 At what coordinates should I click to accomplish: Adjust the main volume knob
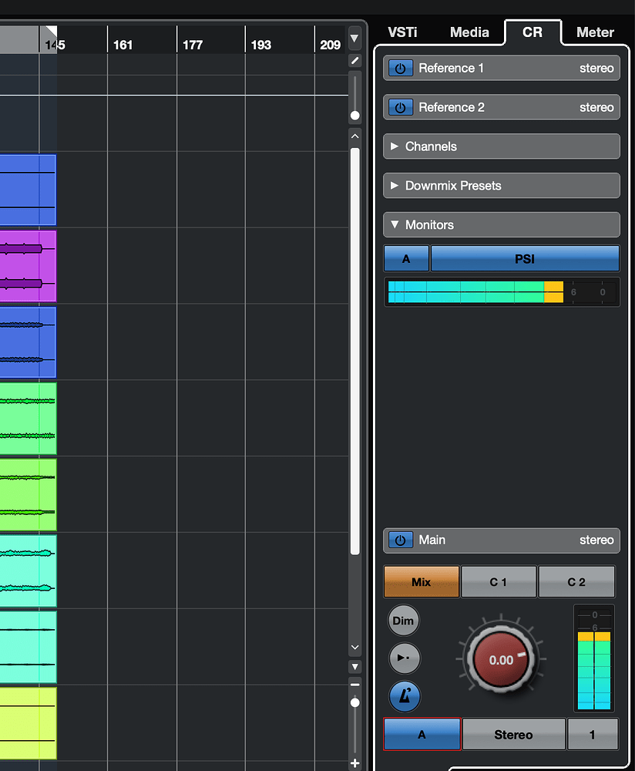point(501,659)
